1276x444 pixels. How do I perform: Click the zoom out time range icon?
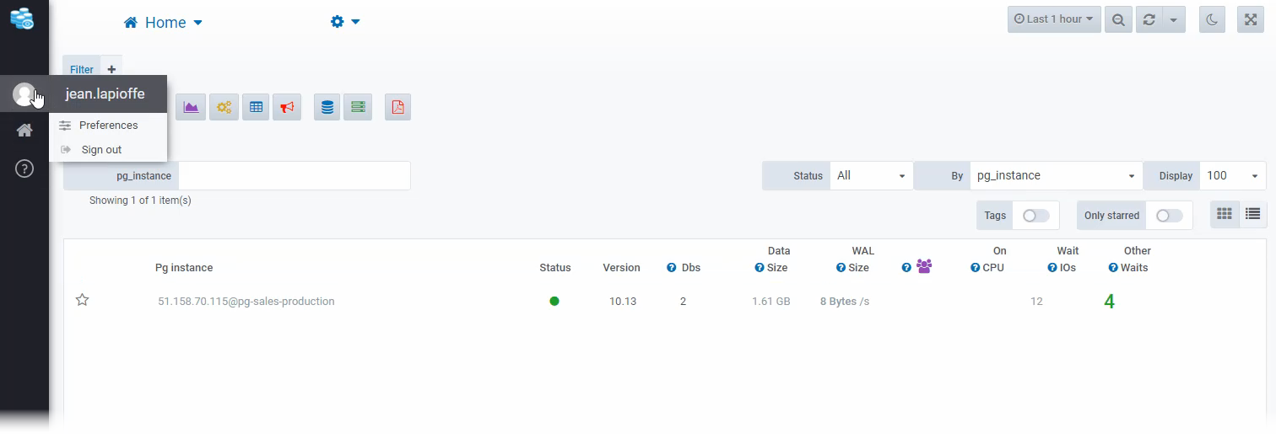pyautogui.click(x=1118, y=19)
